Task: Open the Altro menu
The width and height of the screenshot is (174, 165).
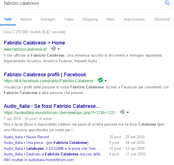Action: (x=110, y=19)
